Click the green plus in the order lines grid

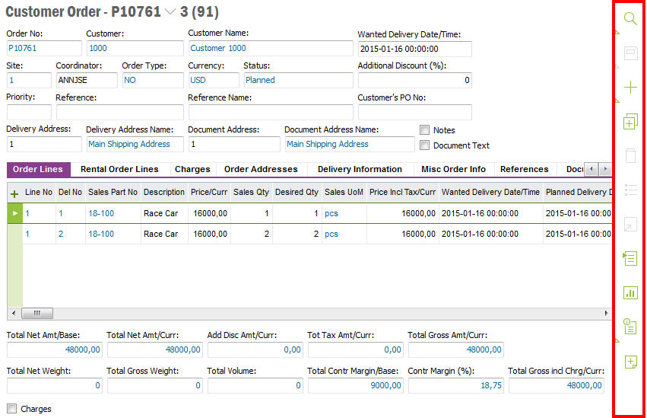14,193
